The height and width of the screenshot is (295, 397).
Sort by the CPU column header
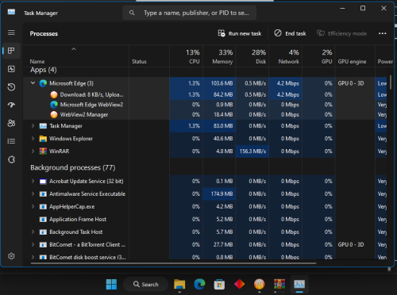187,56
